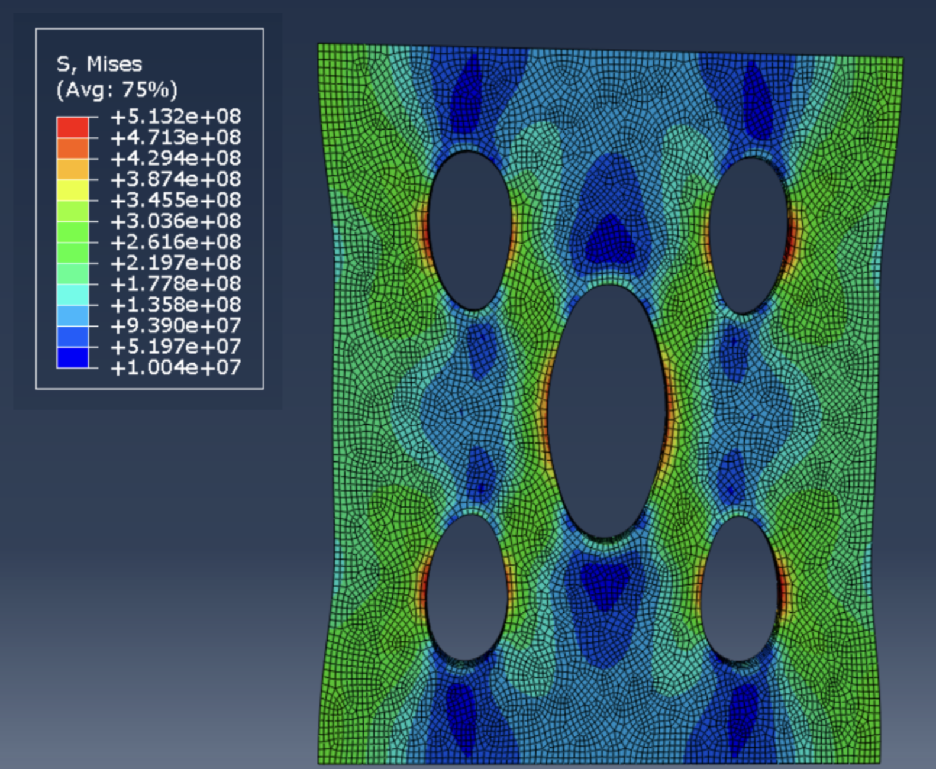This screenshot has height=769, width=936.
Task: Click dark blue low-stress zone below center hole
Action: pos(605,583)
